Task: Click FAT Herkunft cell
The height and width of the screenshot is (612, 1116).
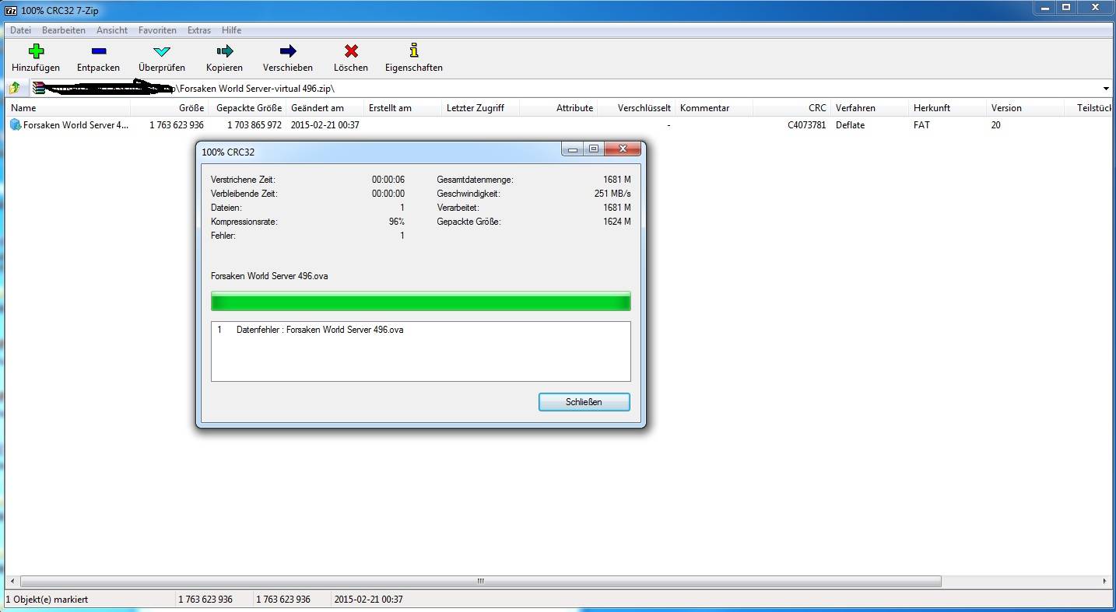Action: [921, 124]
